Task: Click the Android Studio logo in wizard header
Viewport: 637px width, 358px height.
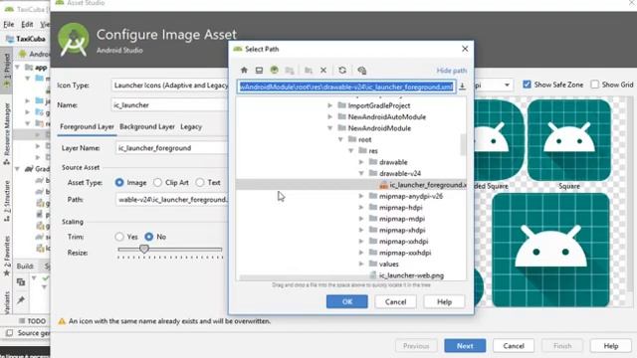Action: [x=73, y=40]
